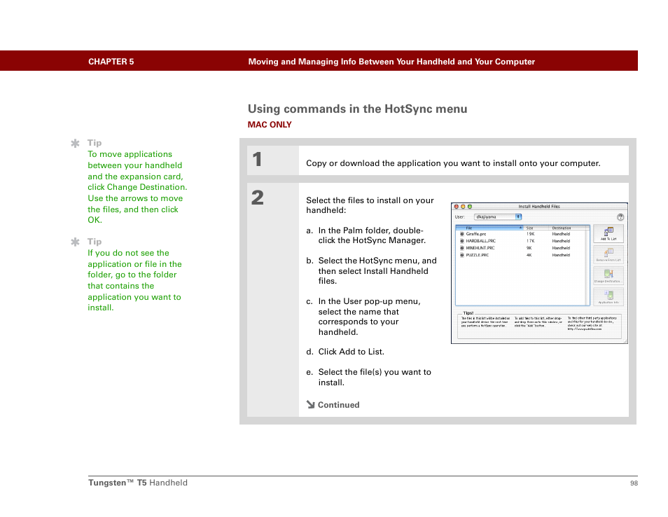Click the 'Using commands in the HotSync menu' heading
The width and height of the screenshot is (668, 517).
[x=357, y=109]
